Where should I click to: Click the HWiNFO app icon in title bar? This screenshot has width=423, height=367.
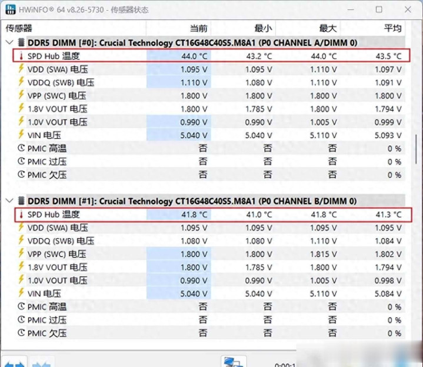(10, 9)
